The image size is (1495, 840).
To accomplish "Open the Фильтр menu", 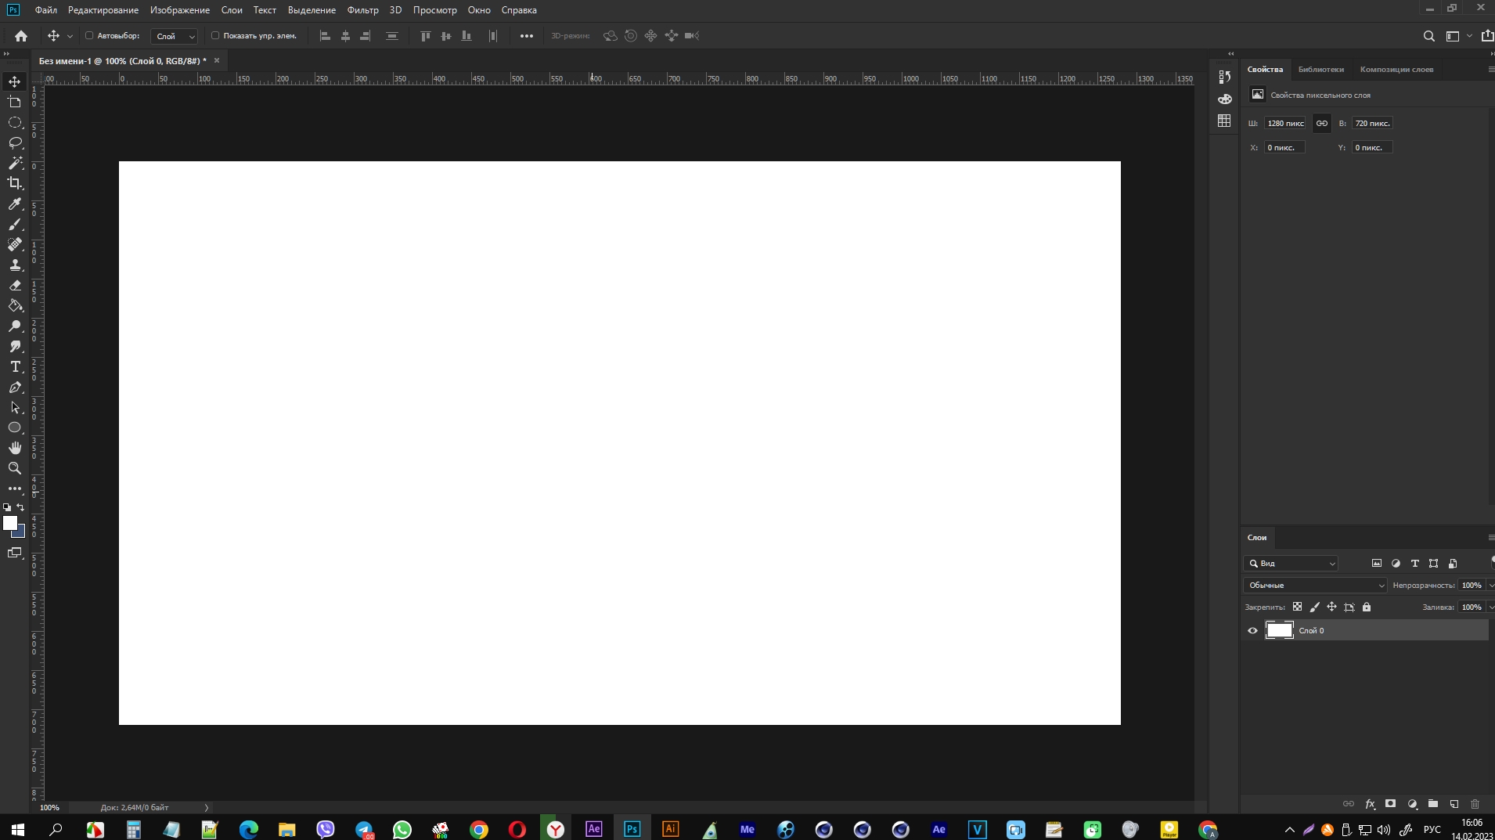I will point(363,10).
